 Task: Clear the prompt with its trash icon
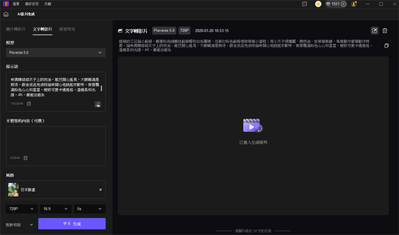point(28,104)
